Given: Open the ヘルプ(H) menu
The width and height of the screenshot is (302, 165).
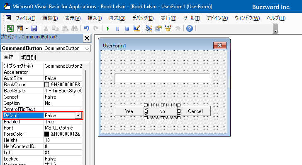Looking at the screenshot, I should coord(276,18).
